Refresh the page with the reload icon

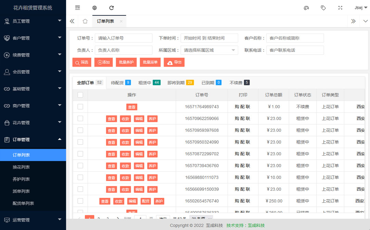[x=111, y=8]
